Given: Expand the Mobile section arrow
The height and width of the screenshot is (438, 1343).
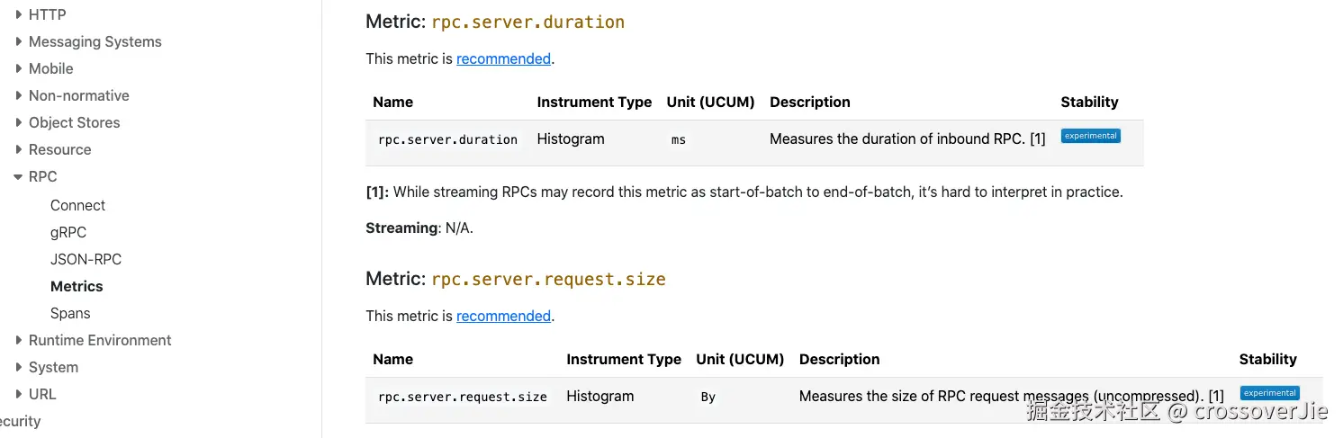Looking at the screenshot, I should click(x=19, y=68).
